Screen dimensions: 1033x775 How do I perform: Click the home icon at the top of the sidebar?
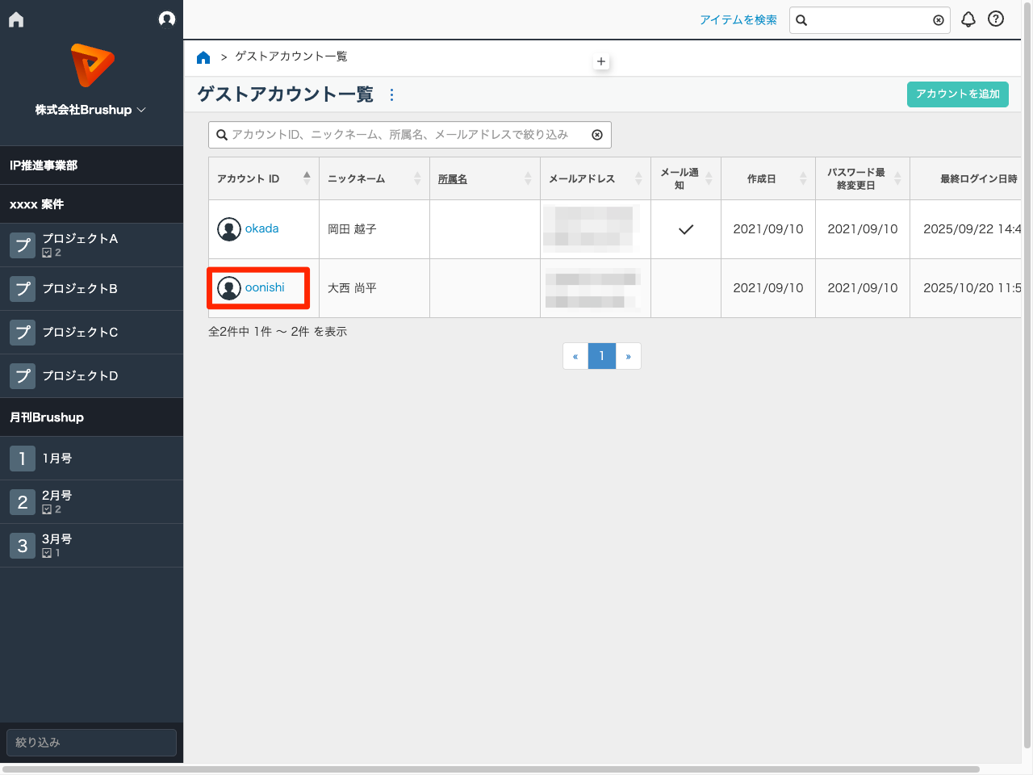[15, 19]
